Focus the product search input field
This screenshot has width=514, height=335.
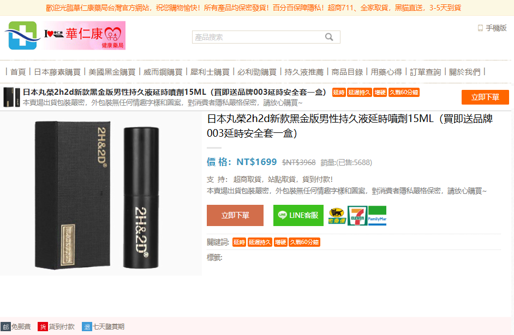(258, 37)
